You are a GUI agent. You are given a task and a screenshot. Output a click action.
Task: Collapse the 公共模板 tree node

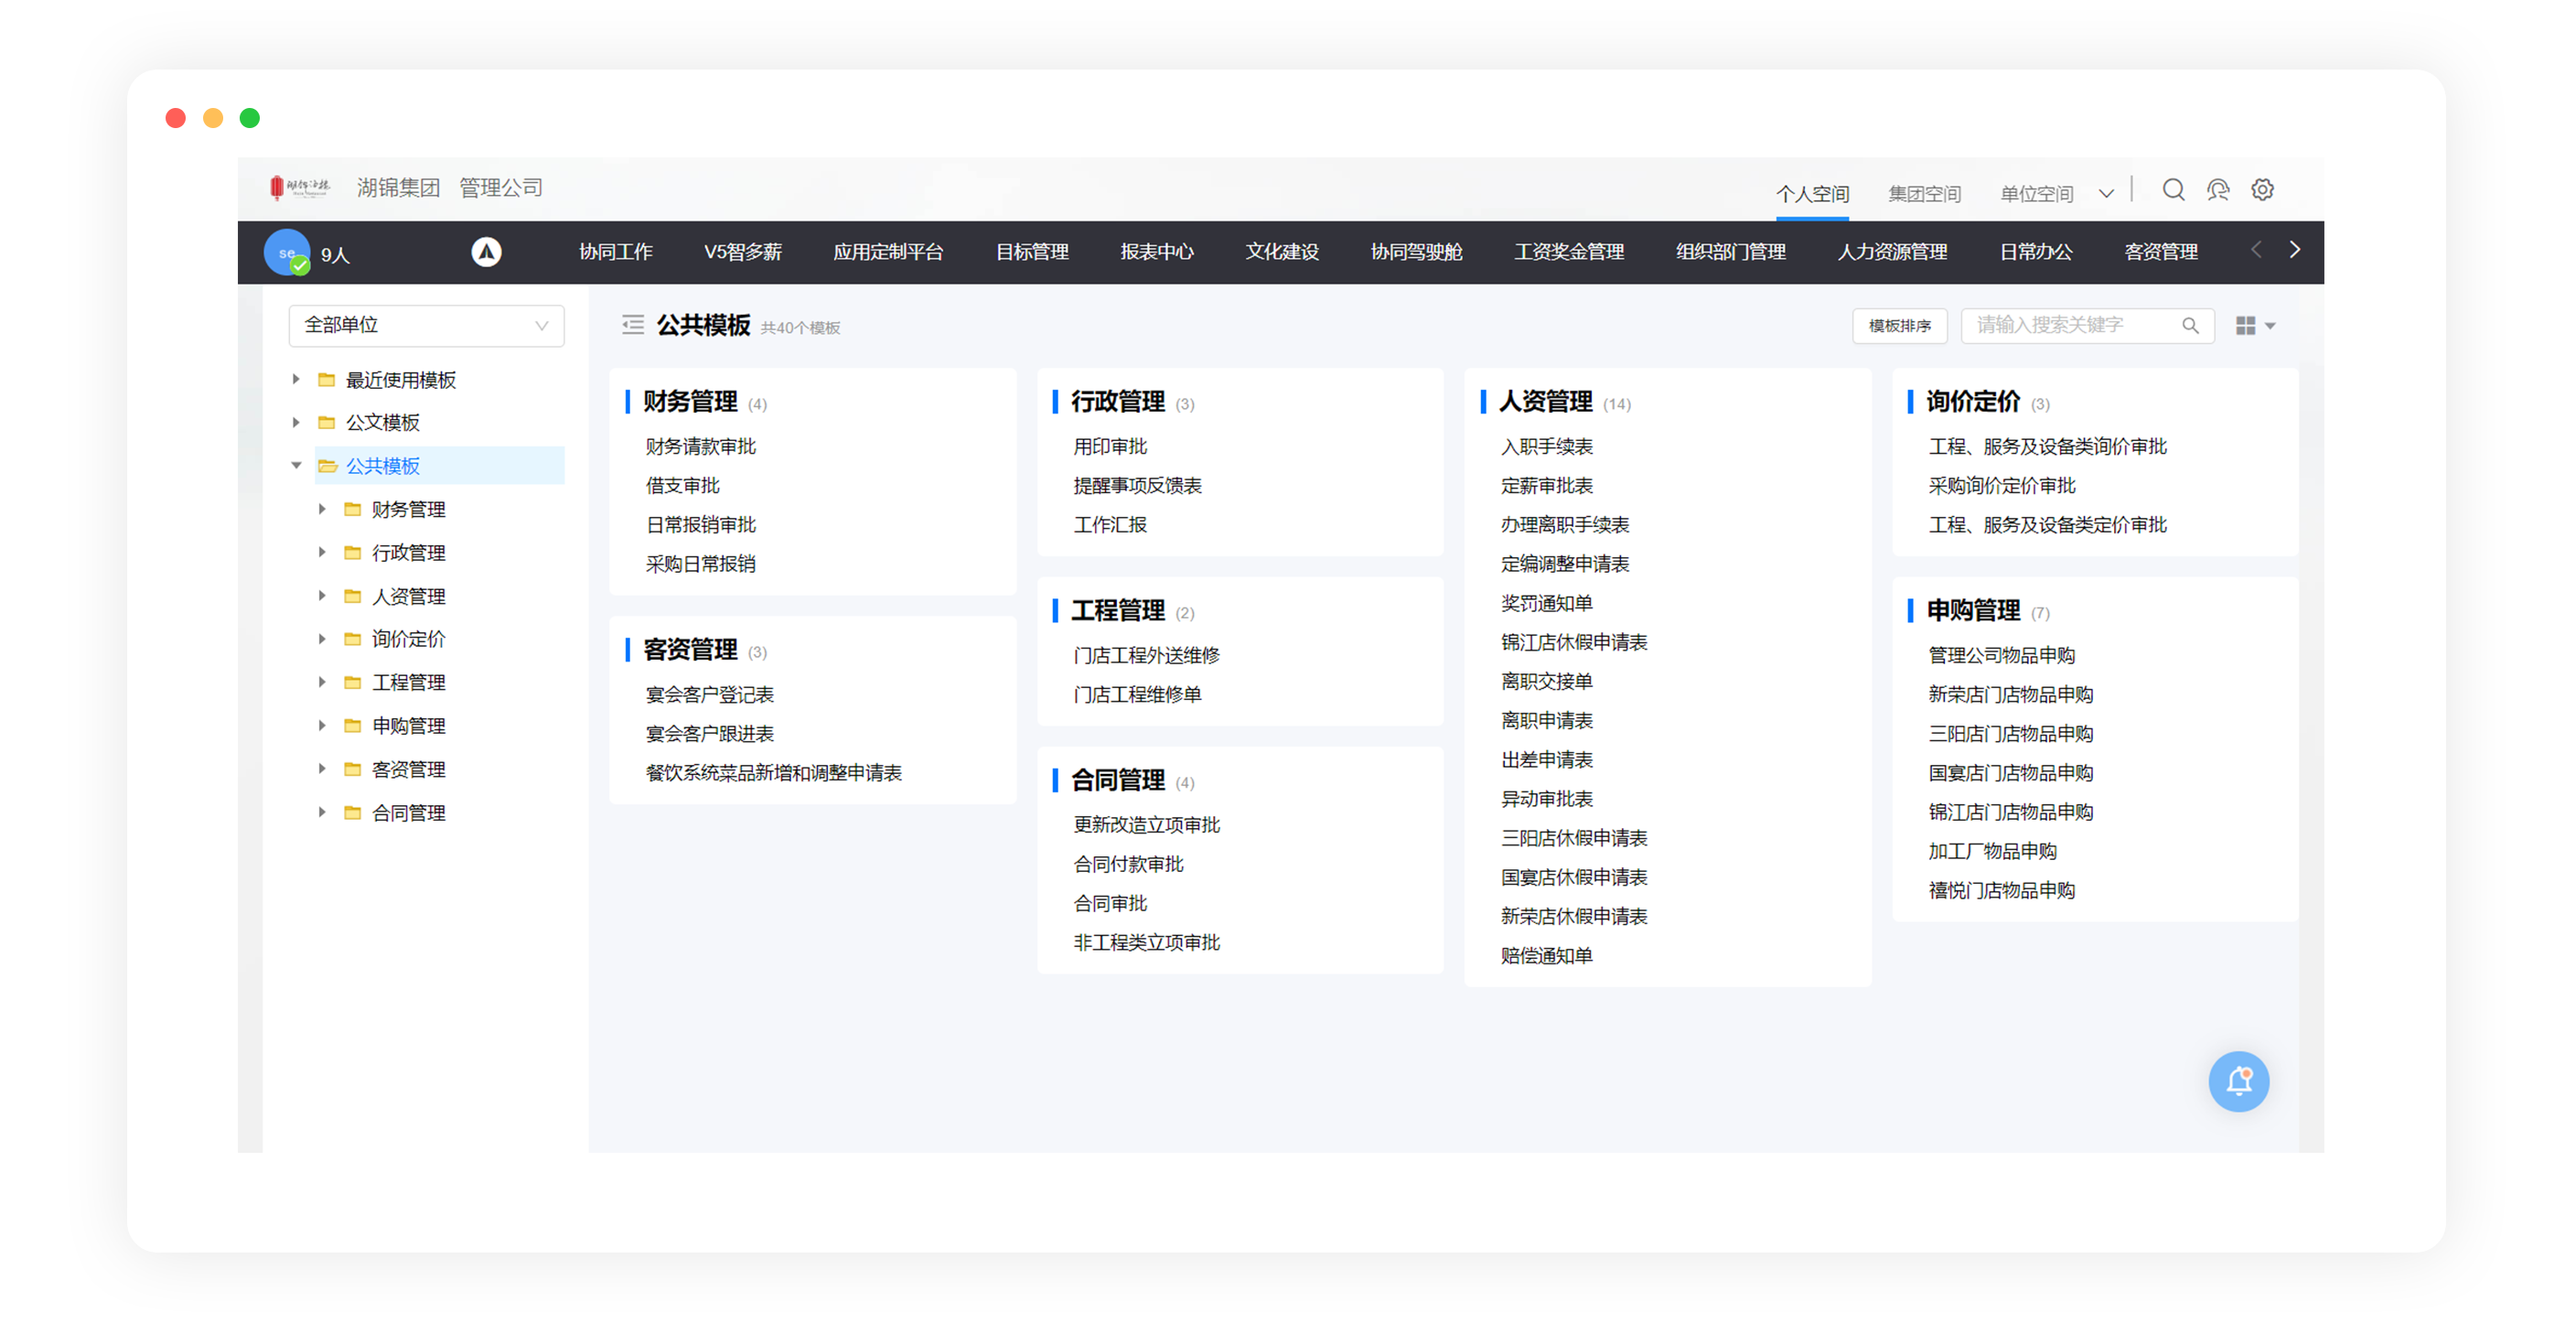pos(296,465)
